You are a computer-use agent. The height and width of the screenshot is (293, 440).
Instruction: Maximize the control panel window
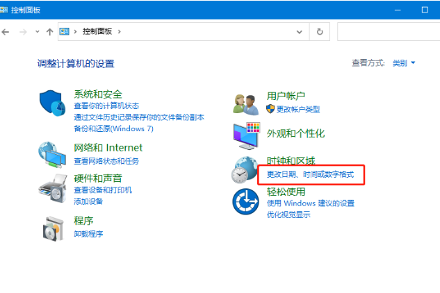pos(425,10)
